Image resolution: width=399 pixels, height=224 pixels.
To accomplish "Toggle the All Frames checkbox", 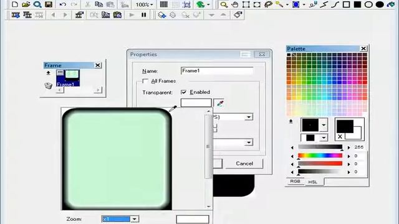I will [x=145, y=81].
